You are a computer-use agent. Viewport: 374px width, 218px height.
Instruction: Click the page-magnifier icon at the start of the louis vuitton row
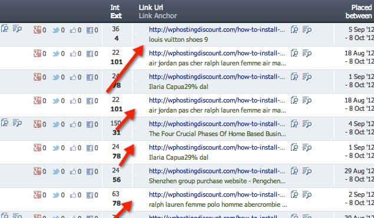coord(5,28)
